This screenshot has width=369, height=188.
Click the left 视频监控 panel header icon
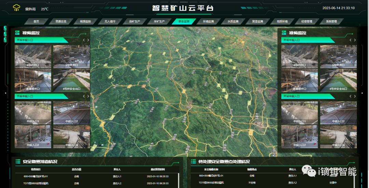click(x=17, y=33)
